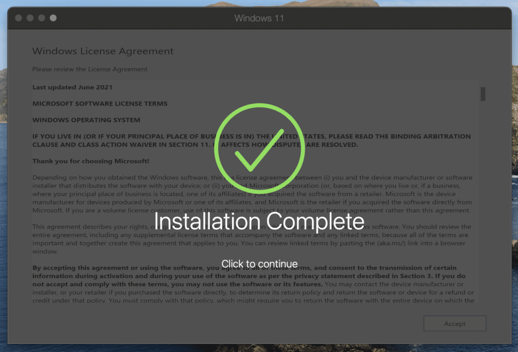Click the "Last updated June 2021" line

tap(72, 87)
